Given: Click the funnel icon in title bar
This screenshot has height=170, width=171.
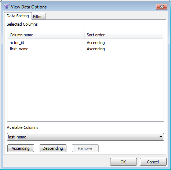Looking at the screenshot, I should pos(6,7).
